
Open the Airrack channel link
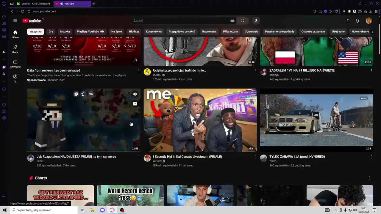tap(157, 161)
